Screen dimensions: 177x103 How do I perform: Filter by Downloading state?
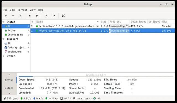[16, 35]
